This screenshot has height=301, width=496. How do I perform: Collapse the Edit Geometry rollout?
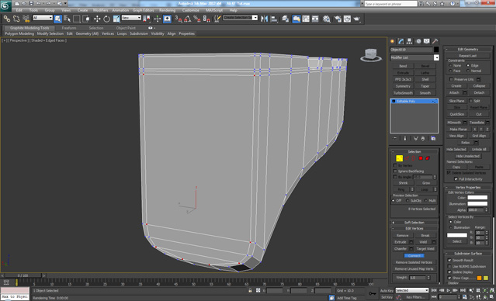[468, 50]
